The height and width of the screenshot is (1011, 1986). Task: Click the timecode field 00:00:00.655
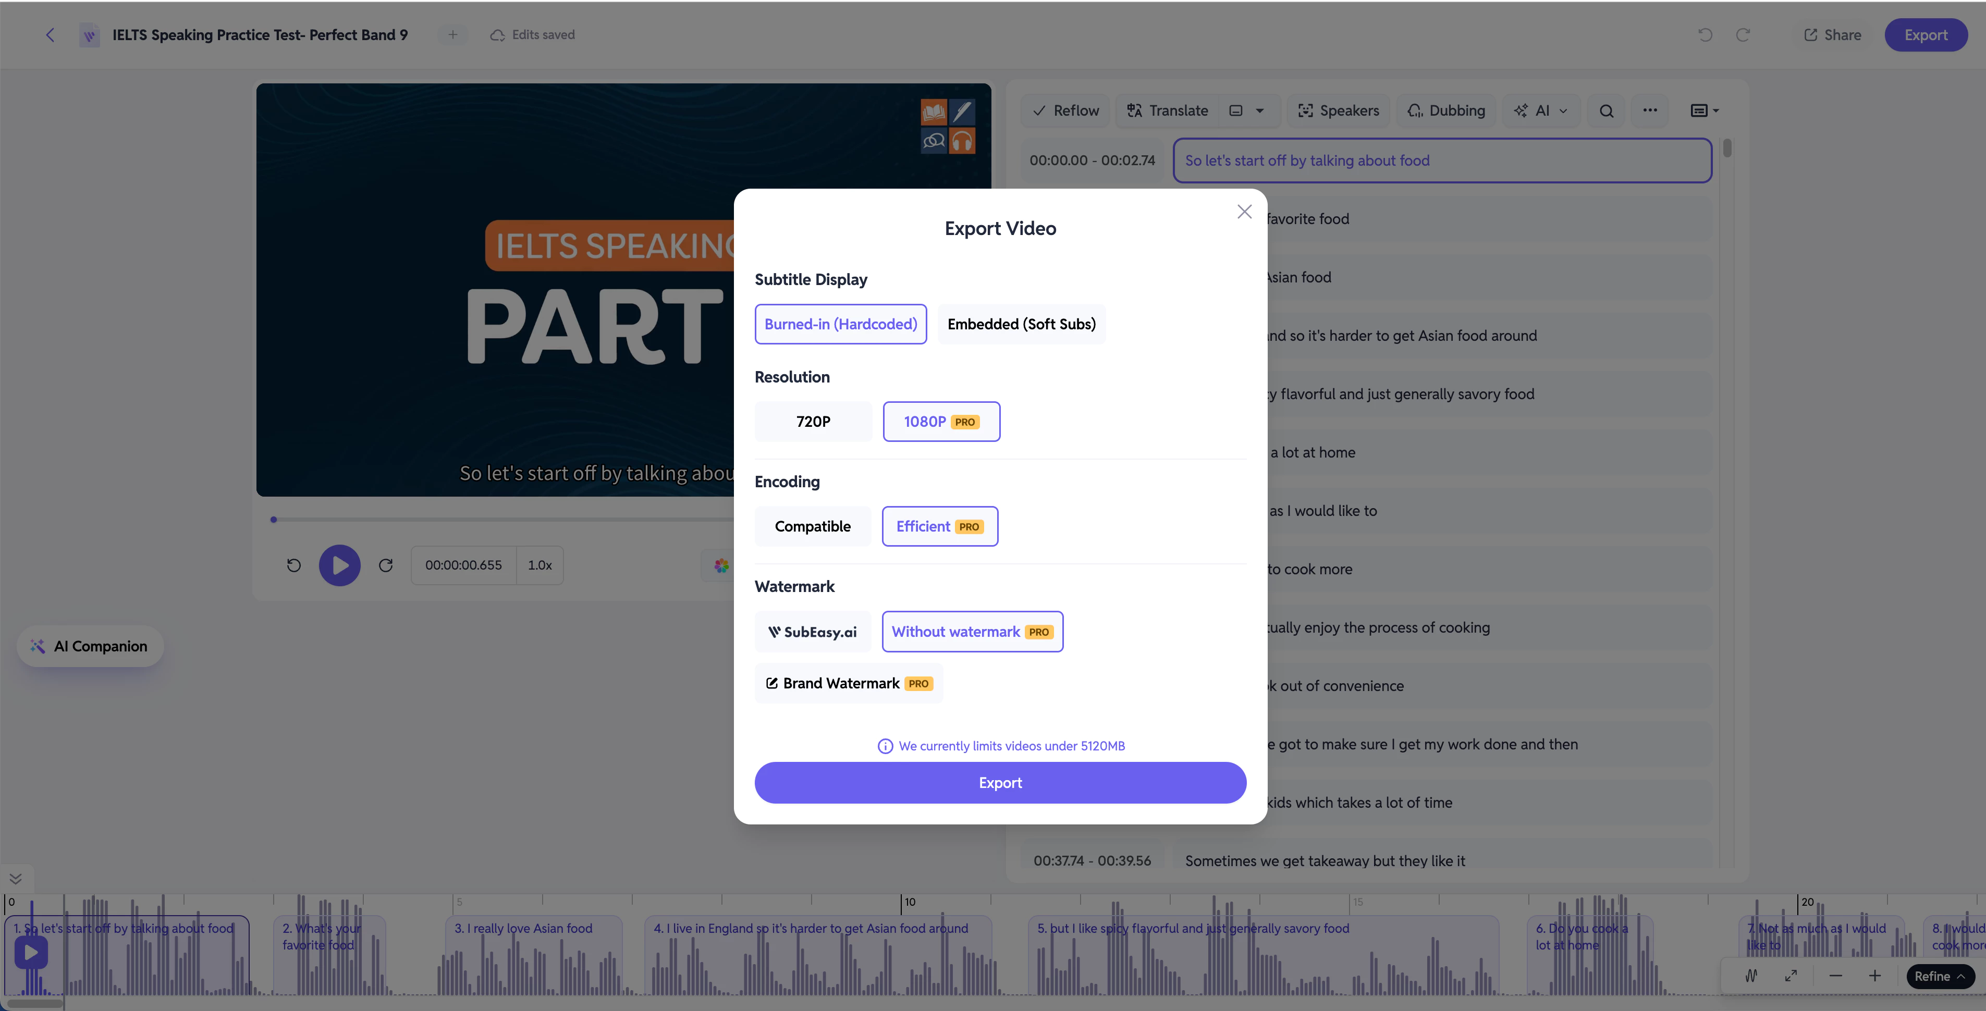coord(463,565)
